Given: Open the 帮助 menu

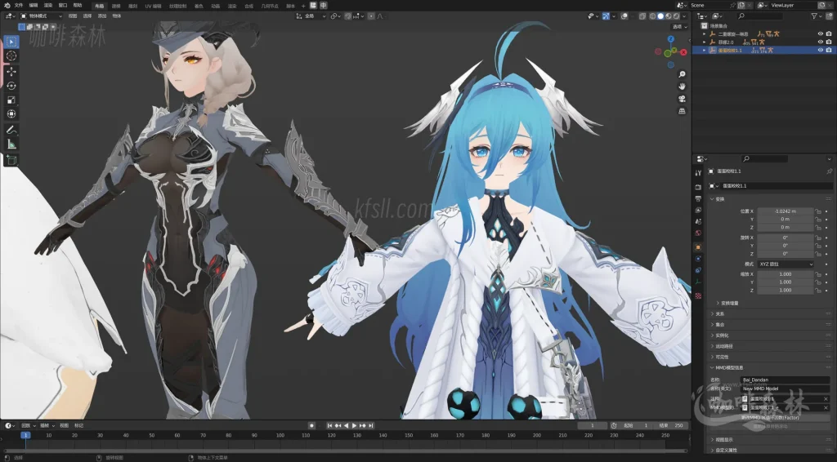Looking at the screenshot, I should coord(78,6).
